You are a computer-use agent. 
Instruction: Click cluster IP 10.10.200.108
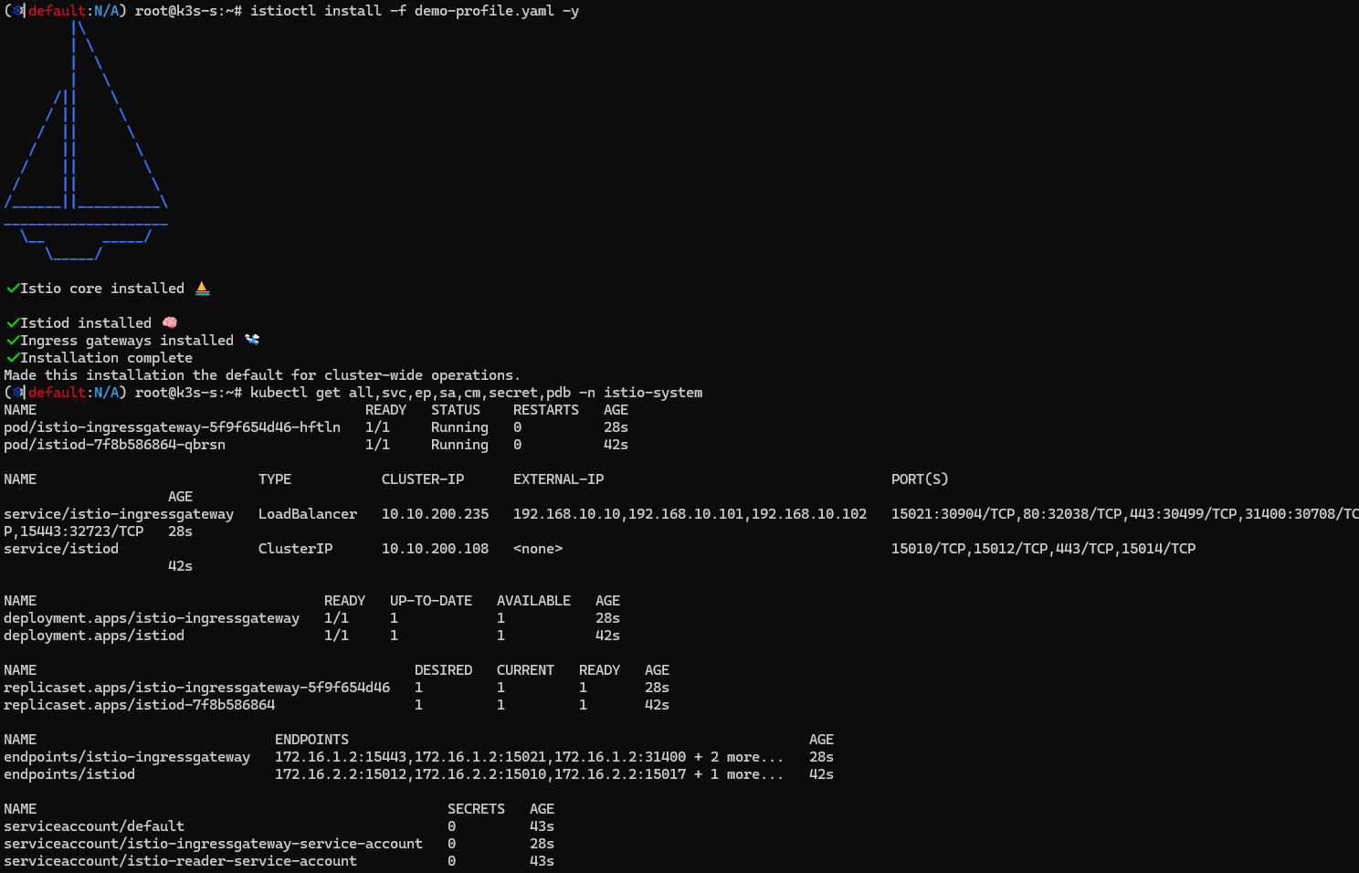coord(435,549)
